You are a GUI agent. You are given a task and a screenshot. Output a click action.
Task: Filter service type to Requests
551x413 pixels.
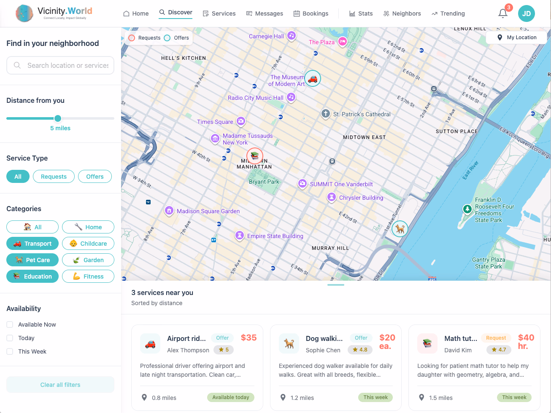point(54,177)
